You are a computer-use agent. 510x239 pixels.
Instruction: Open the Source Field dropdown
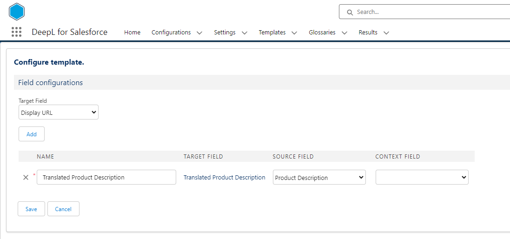pos(319,178)
